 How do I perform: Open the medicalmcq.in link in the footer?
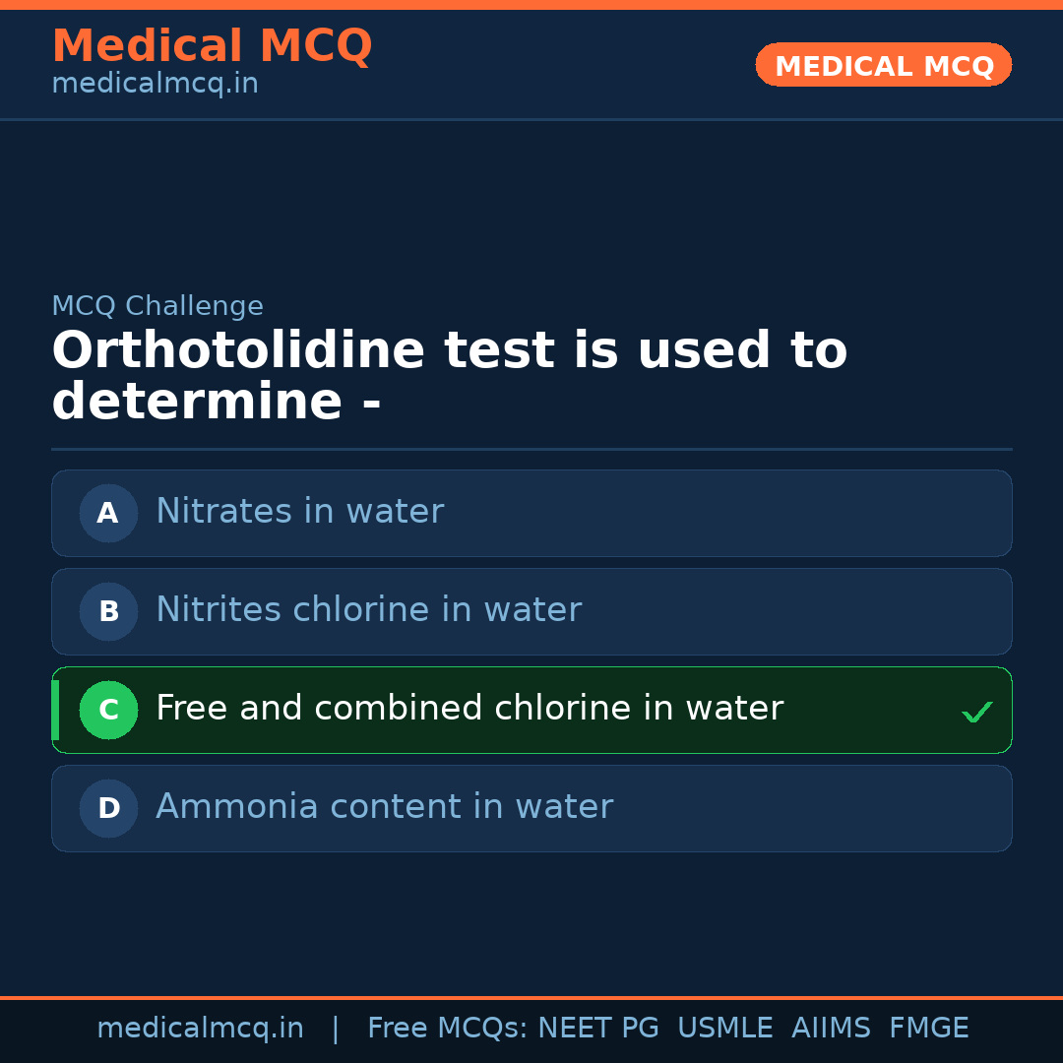click(x=200, y=1029)
